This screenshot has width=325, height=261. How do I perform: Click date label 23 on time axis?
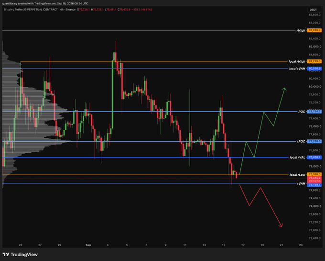(301, 245)
